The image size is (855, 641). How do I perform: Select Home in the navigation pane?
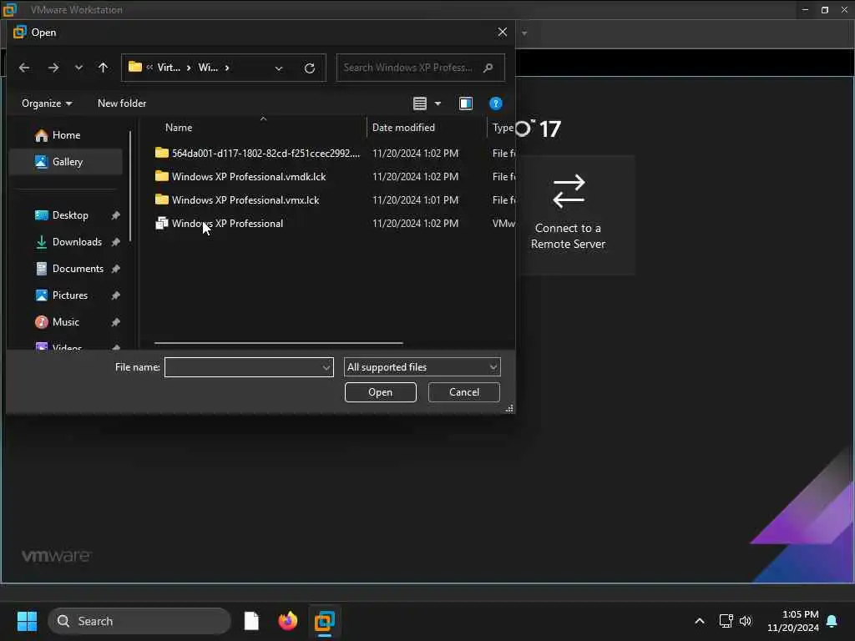(x=66, y=135)
